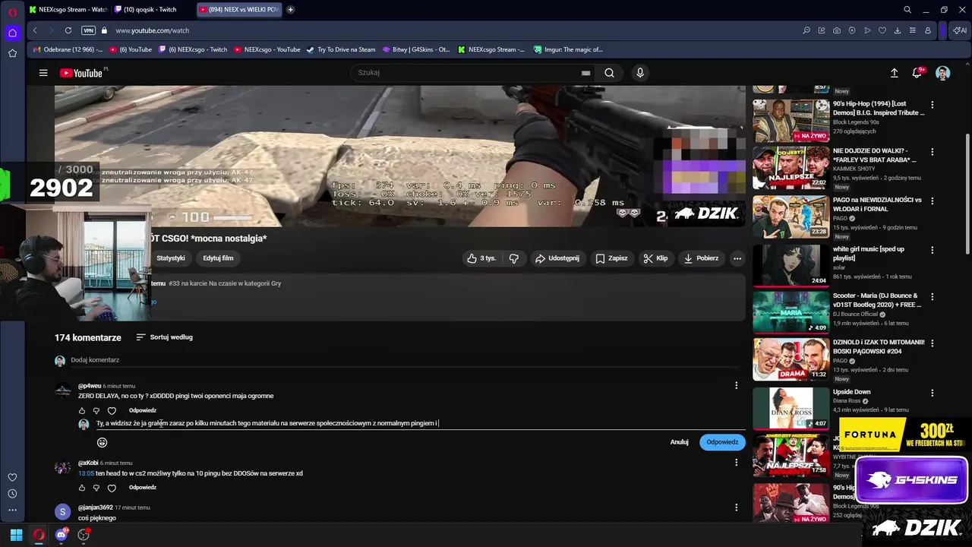Open options for Scooter - Maria video

pos(933,297)
